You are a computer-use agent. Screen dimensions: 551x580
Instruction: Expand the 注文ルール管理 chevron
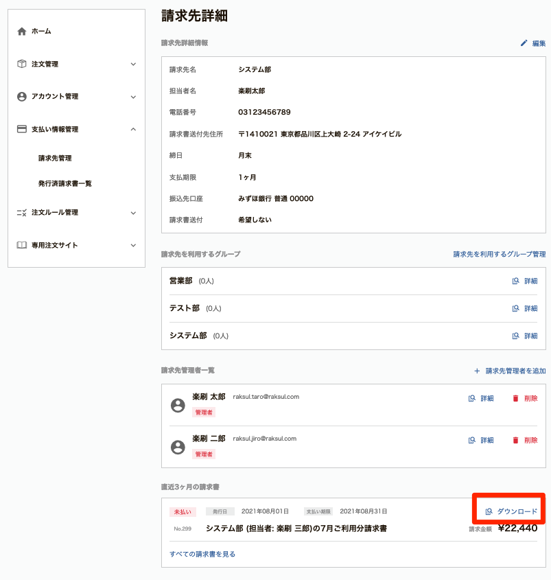134,213
